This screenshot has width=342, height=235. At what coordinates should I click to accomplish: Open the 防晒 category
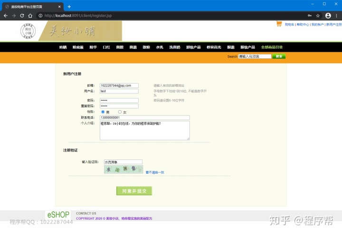coord(63,47)
